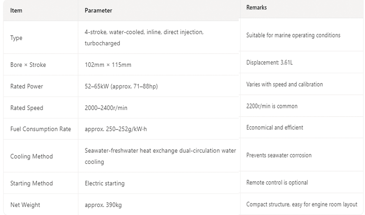Select the Prevents seawater corrosion remark
365x215 pixels.
279,156
